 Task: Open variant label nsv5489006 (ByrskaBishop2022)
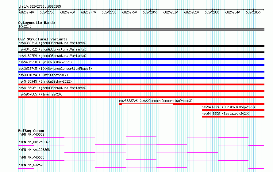tap(228, 107)
